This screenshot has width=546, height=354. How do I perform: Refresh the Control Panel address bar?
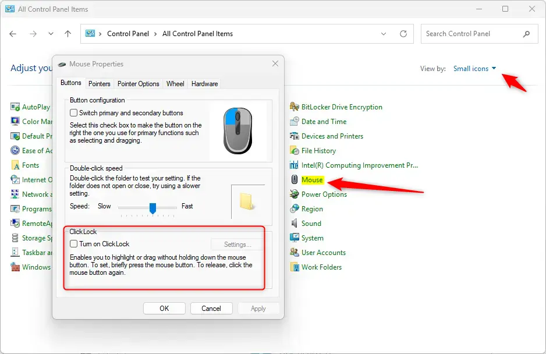click(403, 34)
